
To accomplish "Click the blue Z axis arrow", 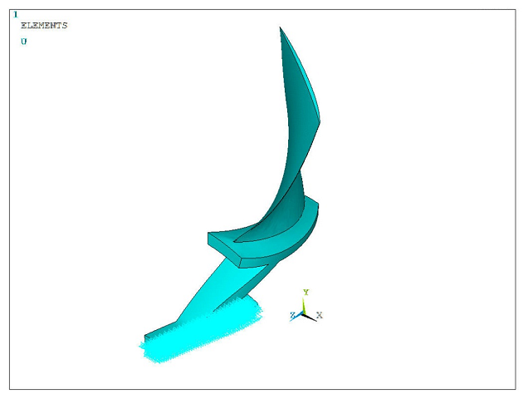I will pyautogui.click(x=296, y=318).
